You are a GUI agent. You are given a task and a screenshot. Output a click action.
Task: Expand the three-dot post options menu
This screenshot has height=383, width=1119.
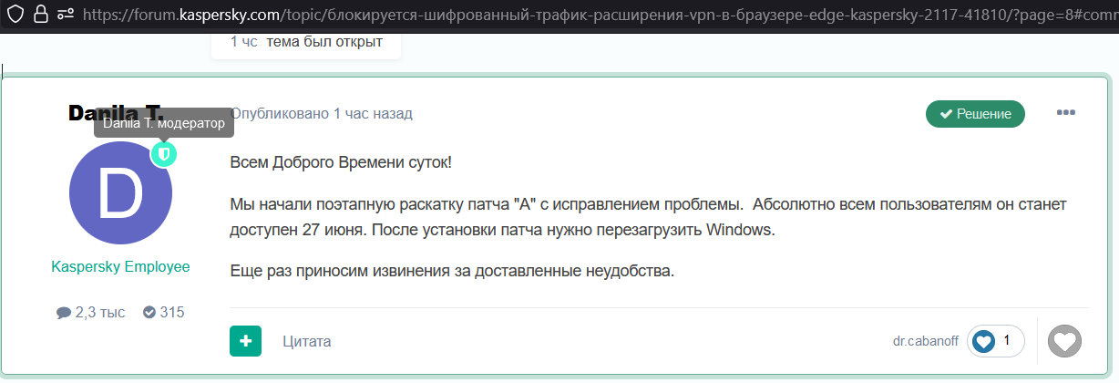click(x=1065, y=113)
